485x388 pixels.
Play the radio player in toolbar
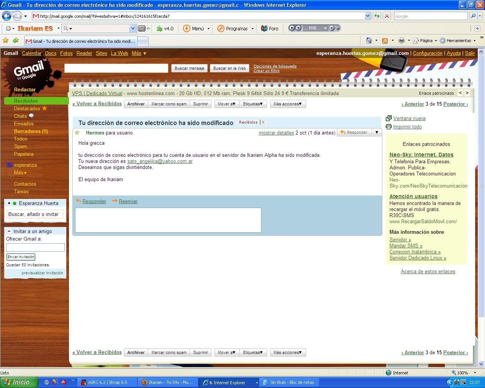[x=298, y=28]
